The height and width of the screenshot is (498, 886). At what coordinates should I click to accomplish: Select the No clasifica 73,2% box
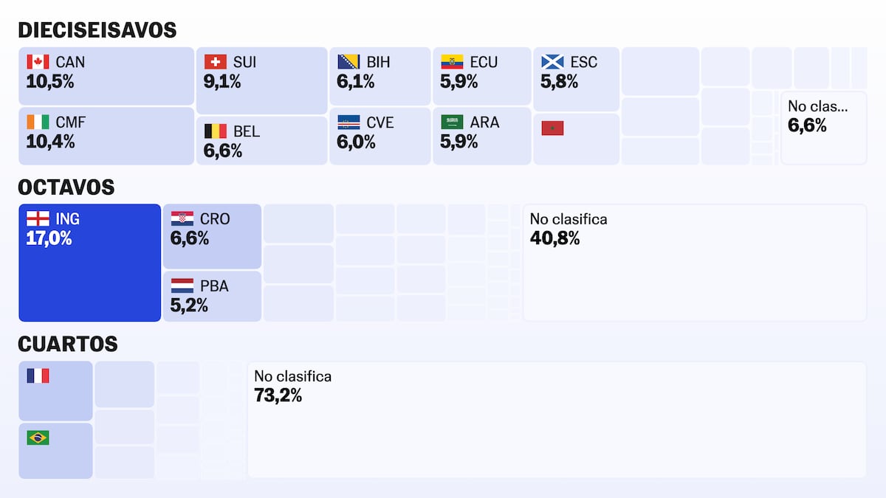coord(557,419)
